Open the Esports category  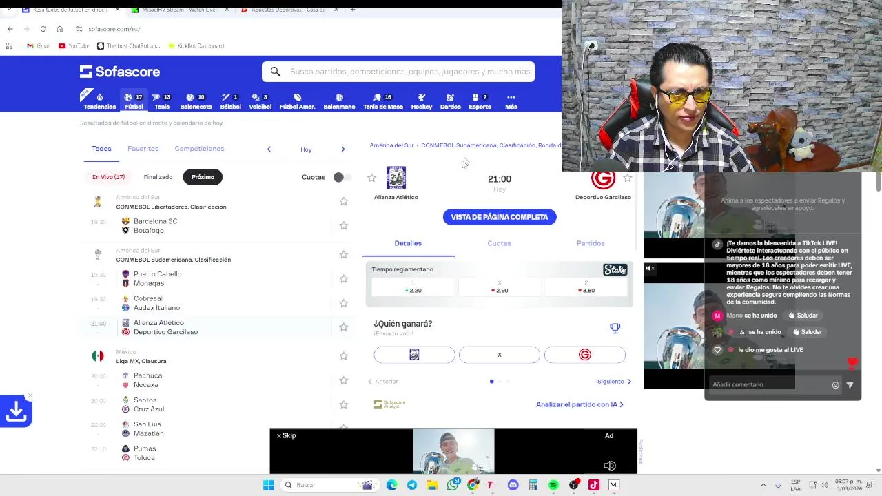480,101
